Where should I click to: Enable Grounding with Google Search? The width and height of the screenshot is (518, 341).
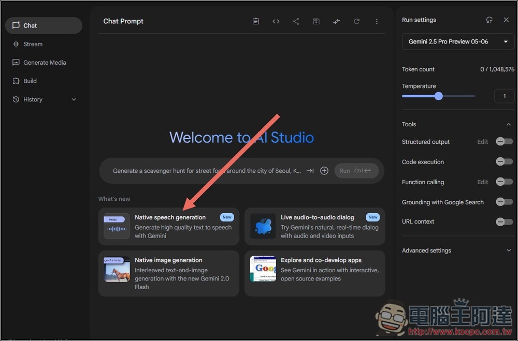(504, 202)
